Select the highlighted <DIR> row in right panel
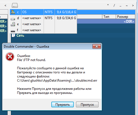Image resolution: width=138 pixels, height=115 pixels. pos(106,21)
